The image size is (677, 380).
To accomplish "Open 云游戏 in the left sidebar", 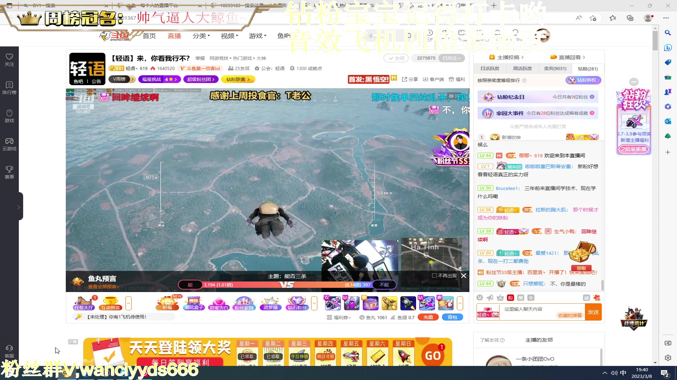I will (x=10, y=144).
